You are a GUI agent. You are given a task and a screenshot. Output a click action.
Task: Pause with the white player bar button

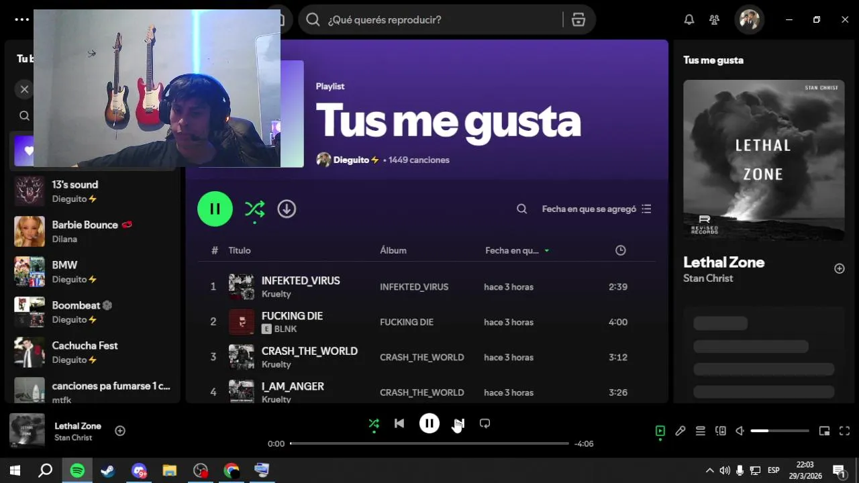(x=429, y=423)
